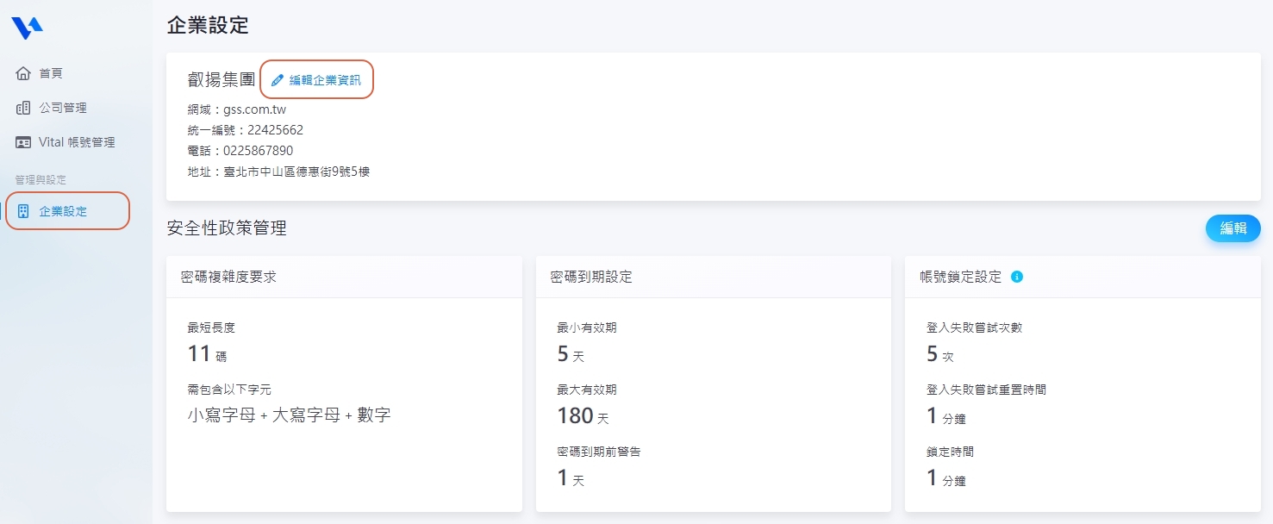
Task: Click the 密碼複雜度要求 card header
Action: [x=228, y=277]
